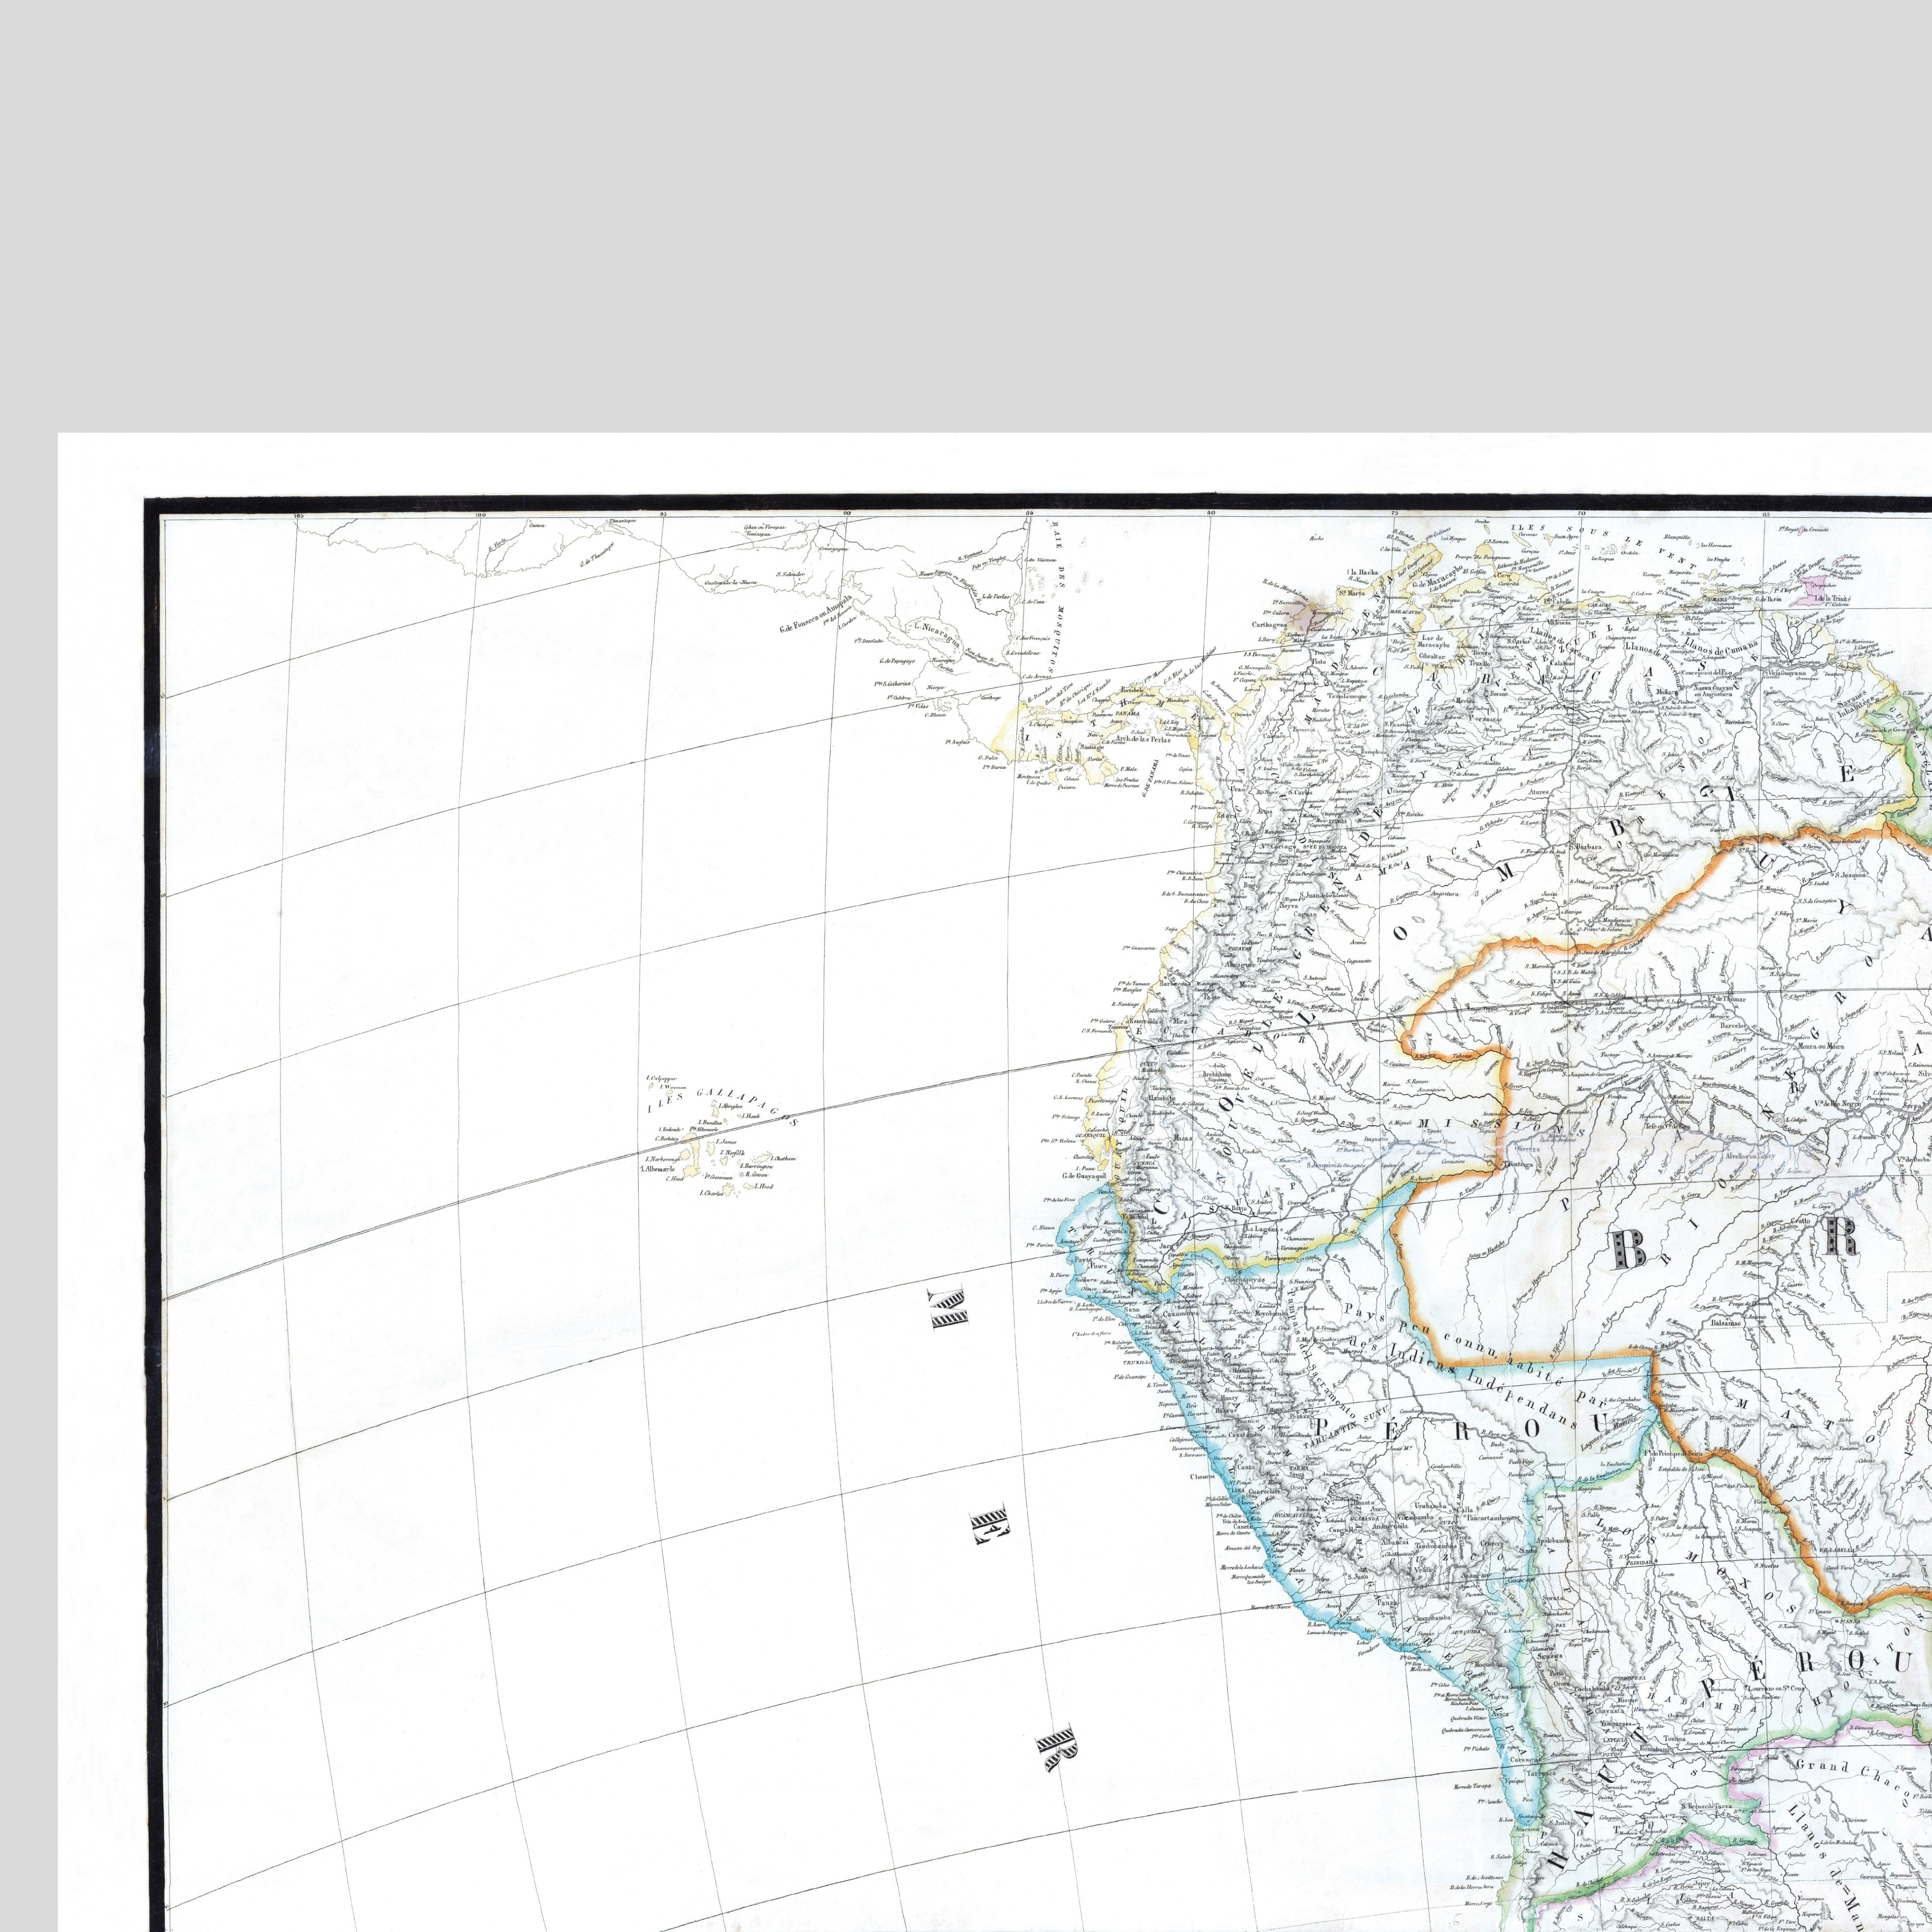Viewport: 1932px width, 1932px height.
Task: Click the 'G. de Papagayo' label
Action: tap(898, 661)
